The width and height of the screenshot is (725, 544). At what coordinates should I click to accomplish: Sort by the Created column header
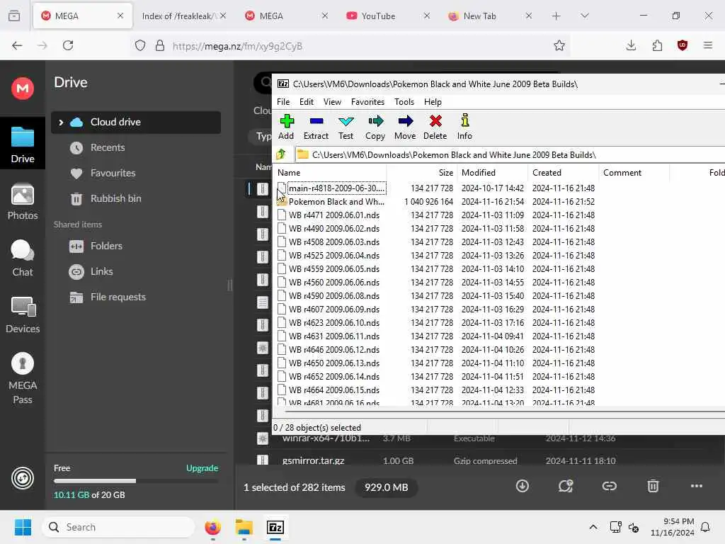(x=564, y=173)
